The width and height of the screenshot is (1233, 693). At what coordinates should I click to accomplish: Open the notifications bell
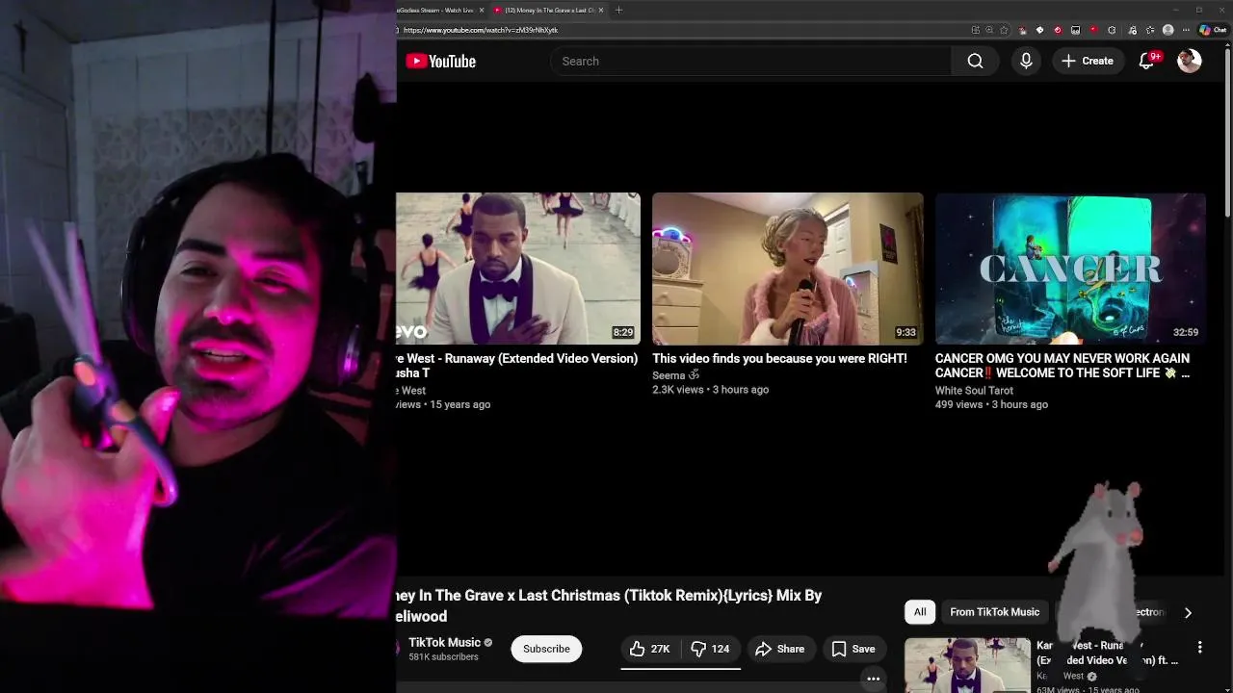coord(1146,61)
